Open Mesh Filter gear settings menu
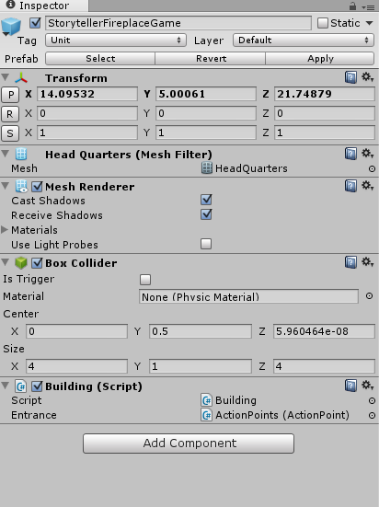 pos(368,154)
